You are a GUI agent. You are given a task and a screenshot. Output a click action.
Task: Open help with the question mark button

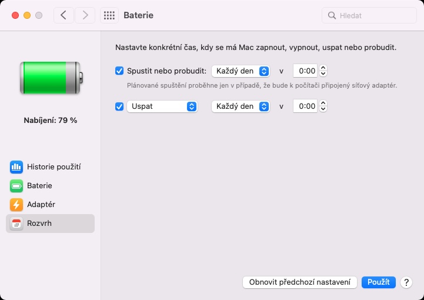406,282
